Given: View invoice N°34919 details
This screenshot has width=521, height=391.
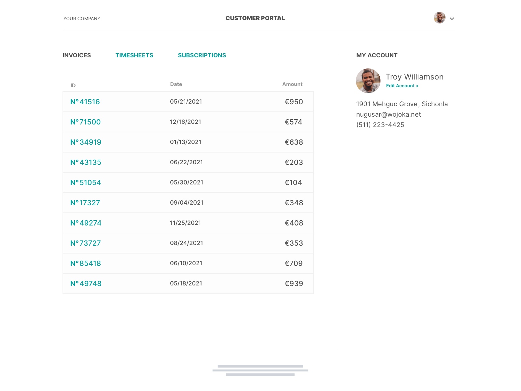Looking at the screenshot, I should (x=86, y=142).
